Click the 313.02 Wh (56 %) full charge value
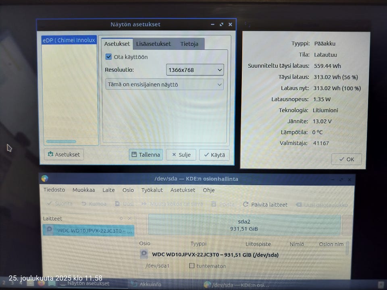This screenshot has height=290, width=387. point(336,77)
